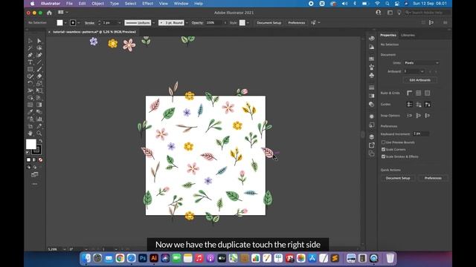Set the solid Color mode button

click(x=28, y=160)
